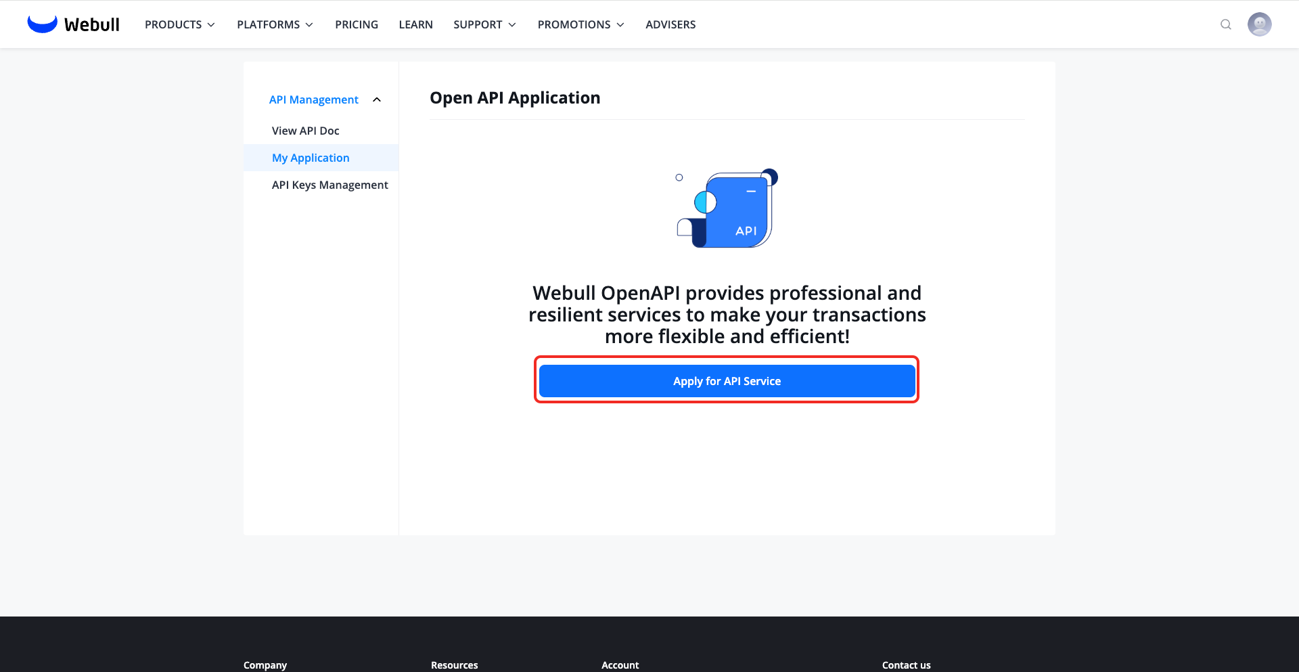
Task: Expand the PRODUCTS dropdown menu
Action: tap(180, 24)
